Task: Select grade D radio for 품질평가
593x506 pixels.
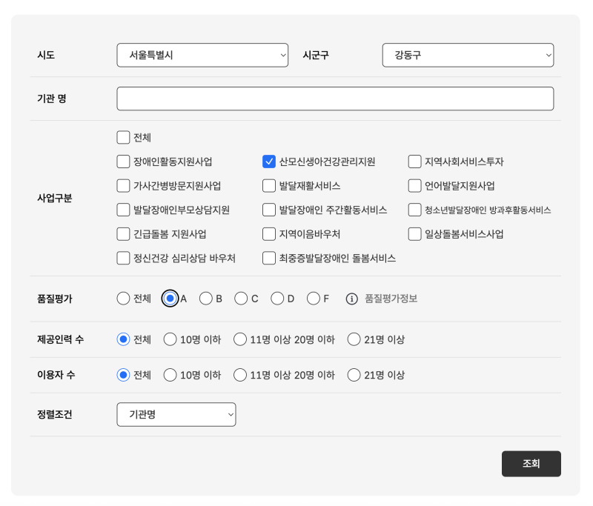Action: [x=277, y=299]
